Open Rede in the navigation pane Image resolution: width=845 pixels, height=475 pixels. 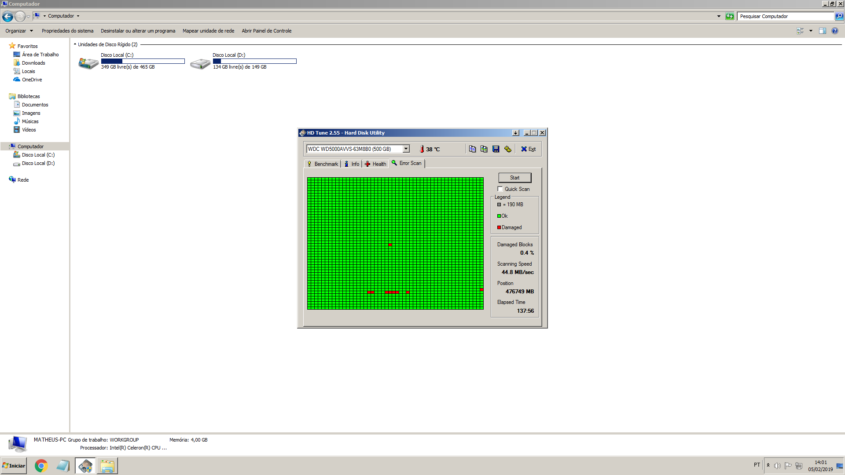(23, 180)
